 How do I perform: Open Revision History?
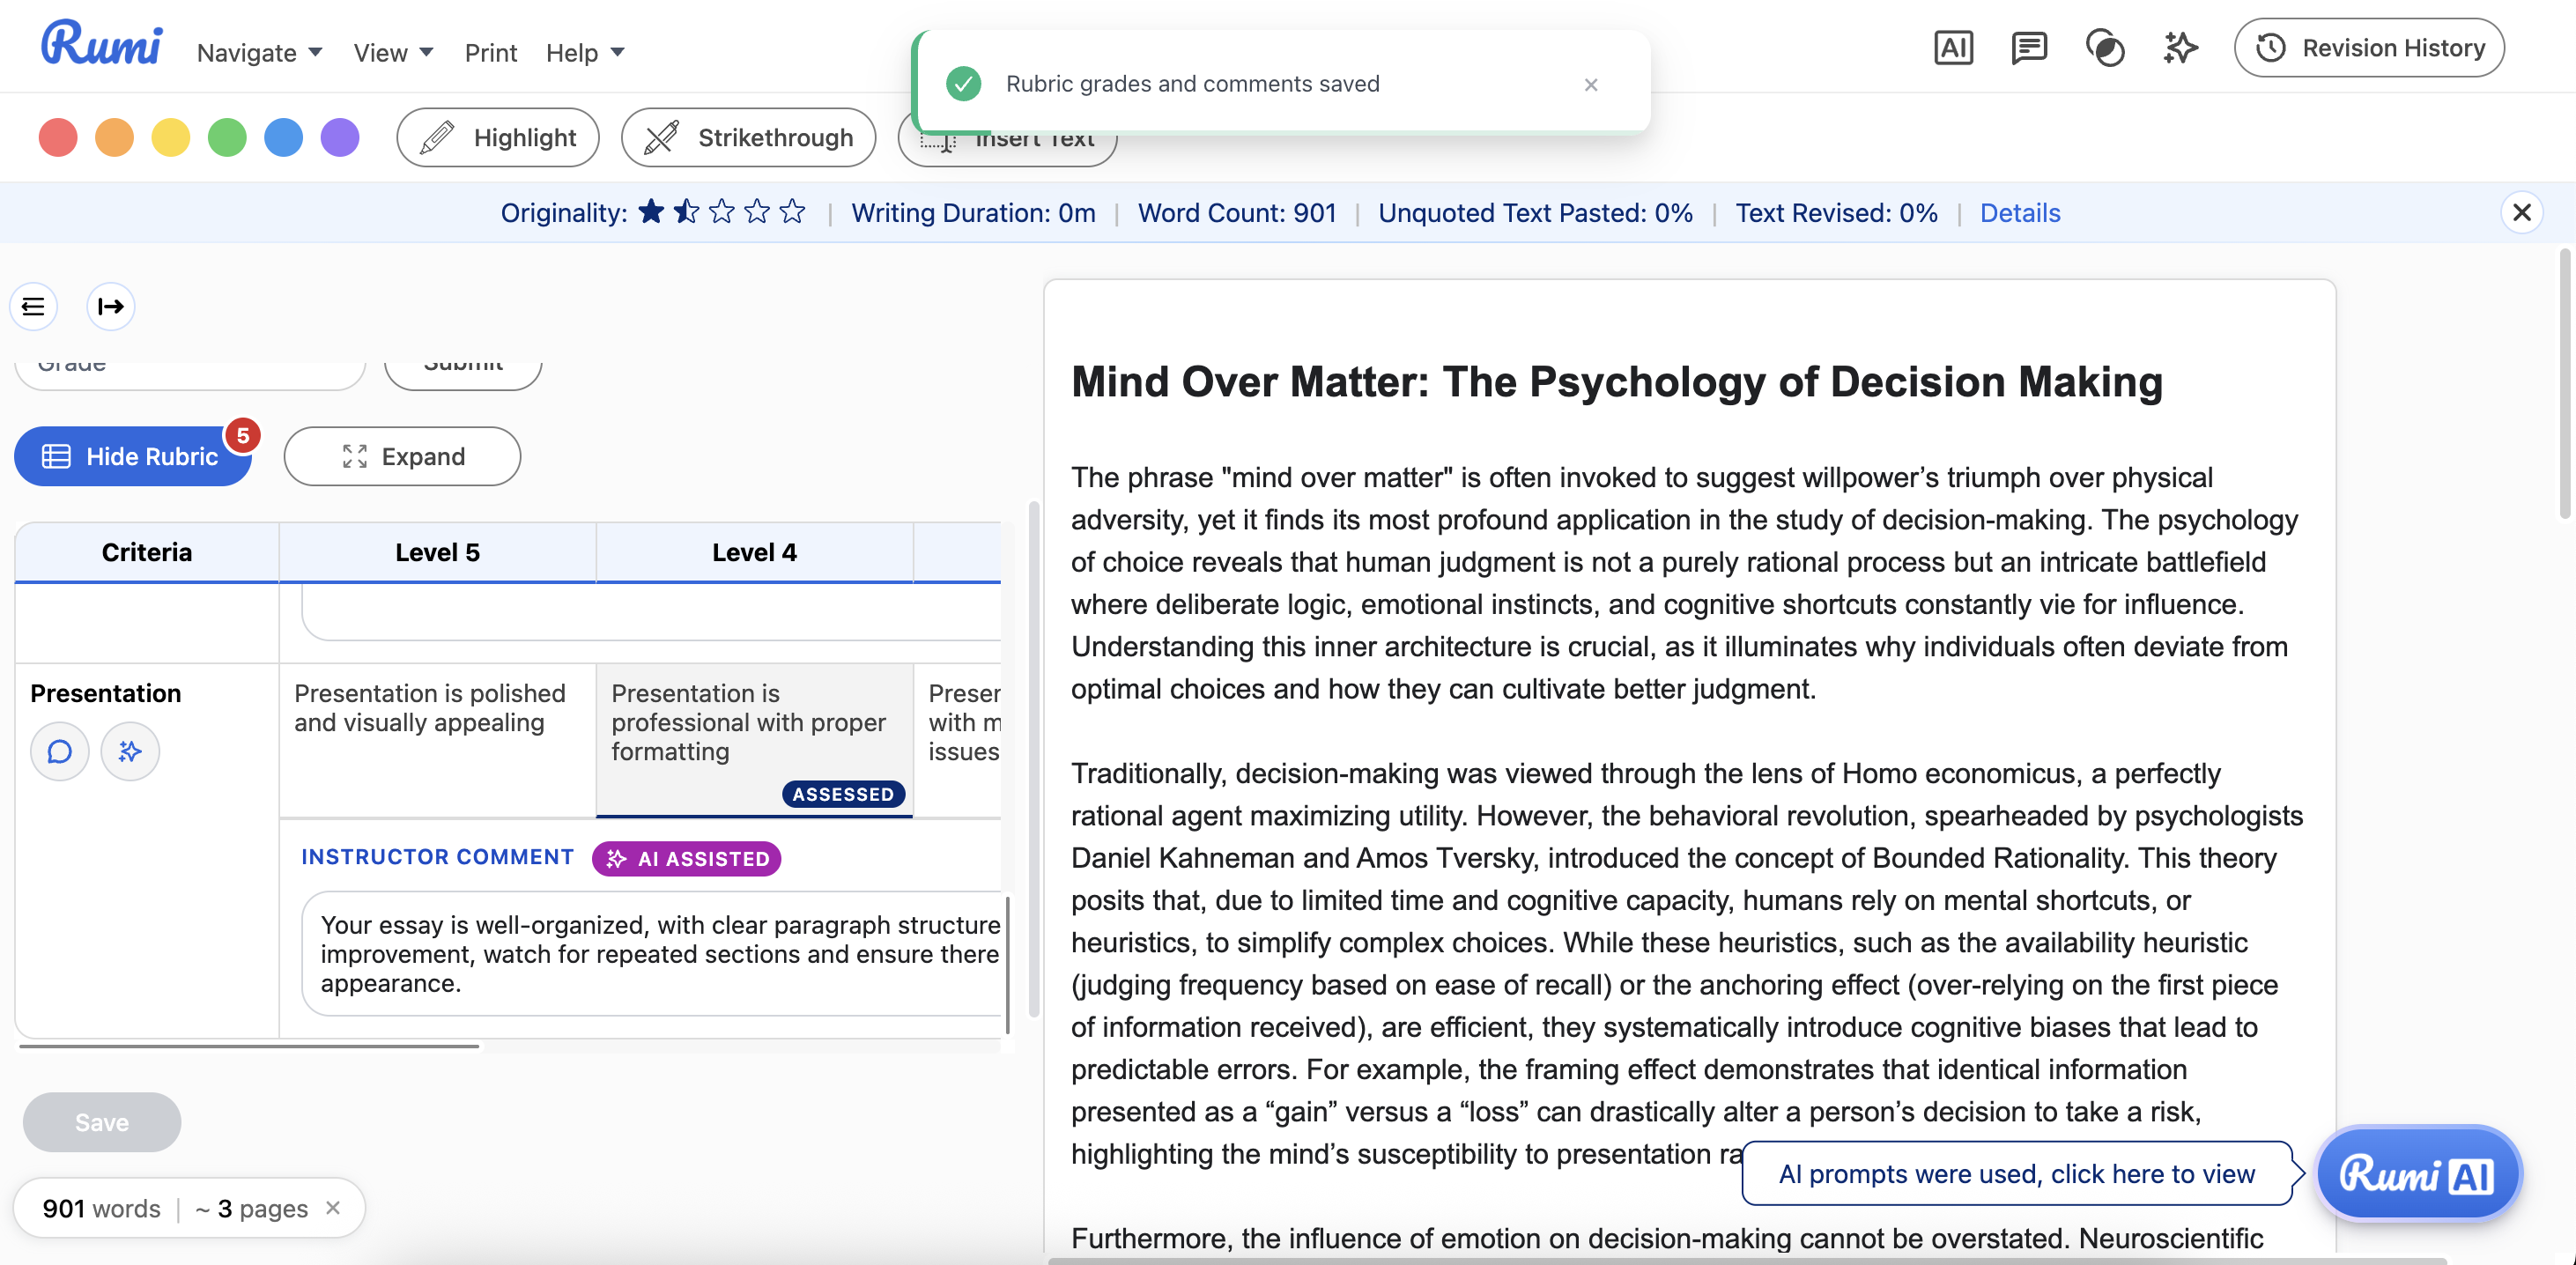(2369, 48)
